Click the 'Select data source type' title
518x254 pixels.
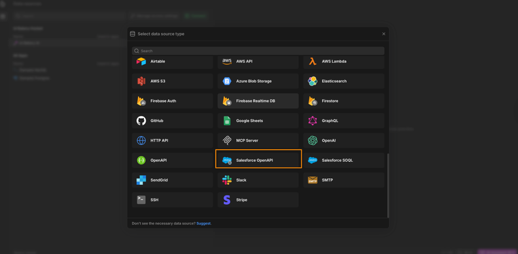click(161, 34)
